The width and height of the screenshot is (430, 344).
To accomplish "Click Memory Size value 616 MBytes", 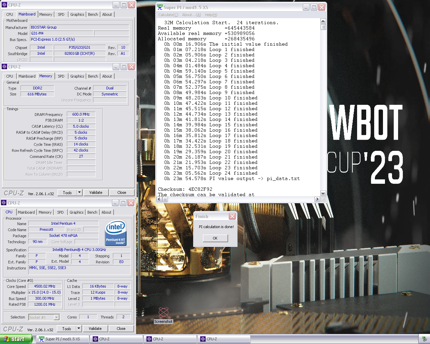I will [37, 94].
